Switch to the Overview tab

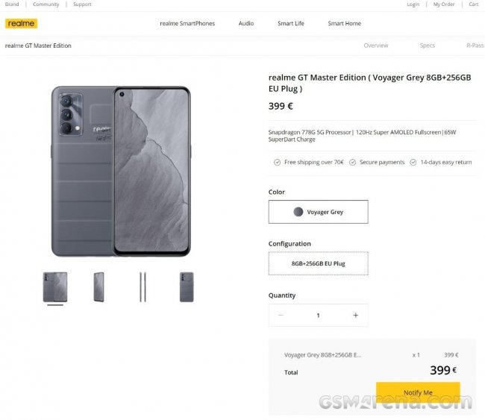click(x=376, y=46)
